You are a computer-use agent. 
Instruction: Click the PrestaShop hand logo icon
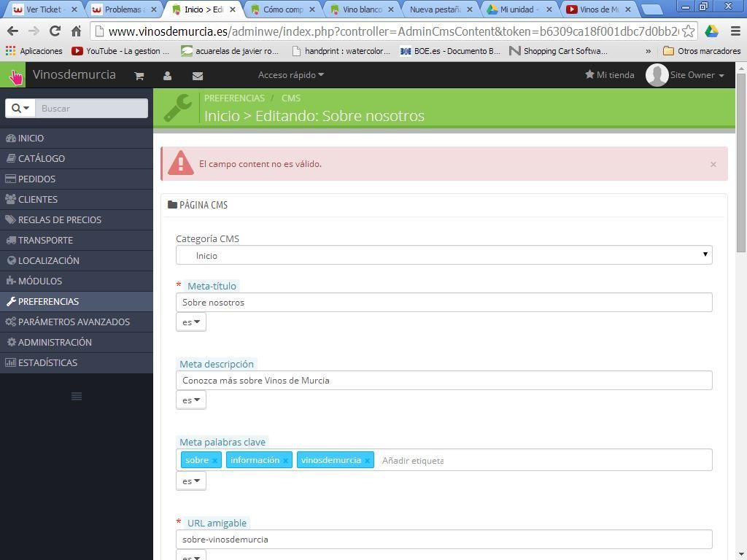coord(13,75)
